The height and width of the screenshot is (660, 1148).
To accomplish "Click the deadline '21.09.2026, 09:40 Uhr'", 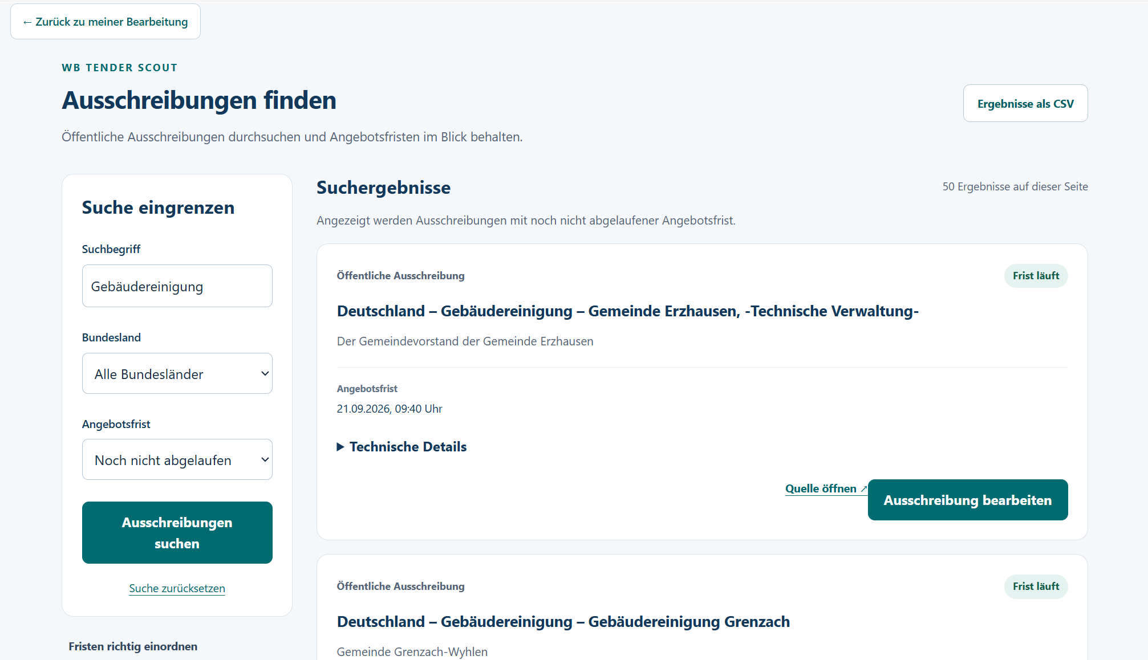I will click(390, 409).
